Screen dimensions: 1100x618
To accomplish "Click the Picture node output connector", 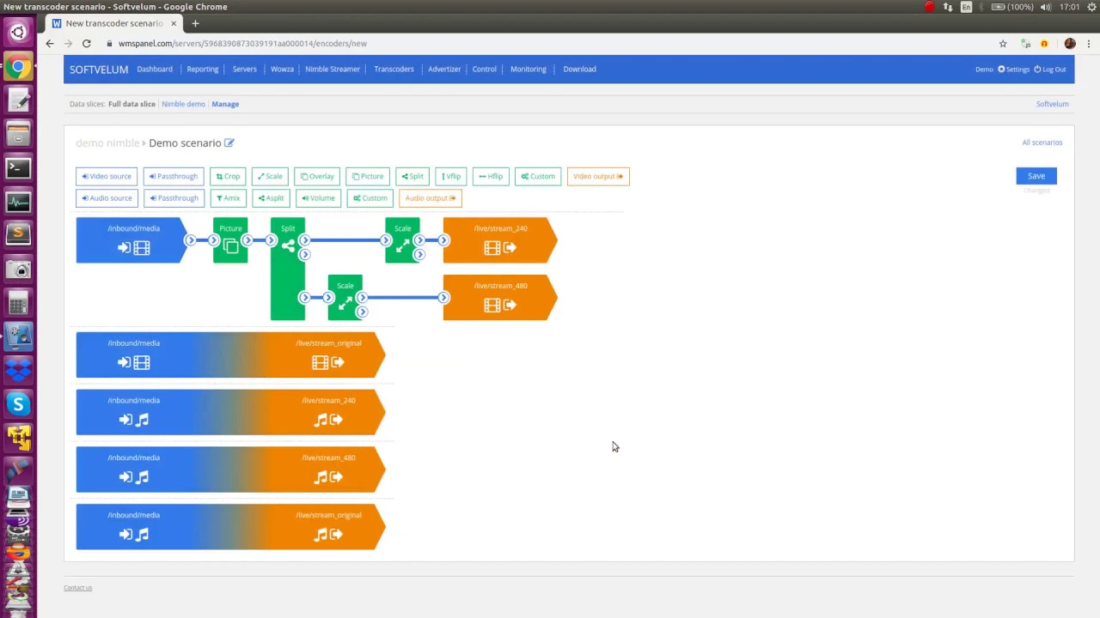I will click(x=247, y=240).
